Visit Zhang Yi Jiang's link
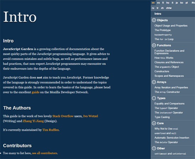Viewport: 195px width, 159px height. click(x=33, y=121)
